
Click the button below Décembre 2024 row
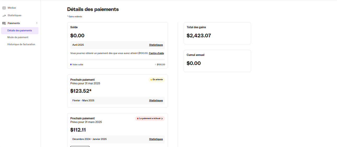tap(80, 146)
